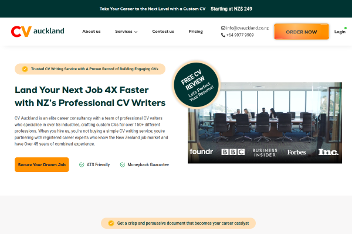Click the Free CV Review circle badge

coord(197,85)
